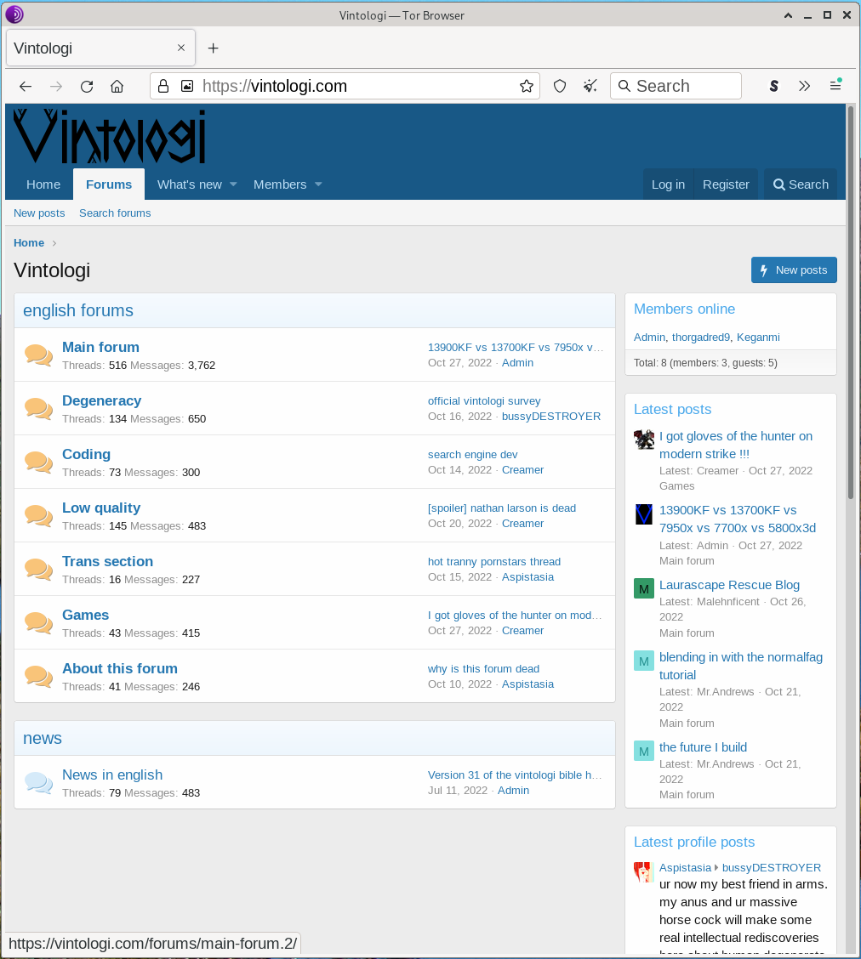Viewport: 861px width, 959px height.
Task: Close the Vintologi browser tab
Action: pos(181,48)
